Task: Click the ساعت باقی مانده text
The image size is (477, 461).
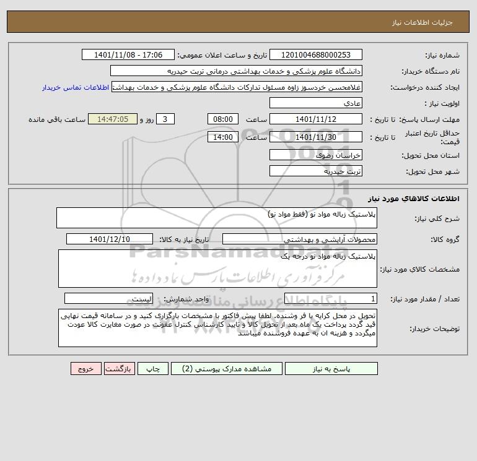Action: (x=57, y=119)
